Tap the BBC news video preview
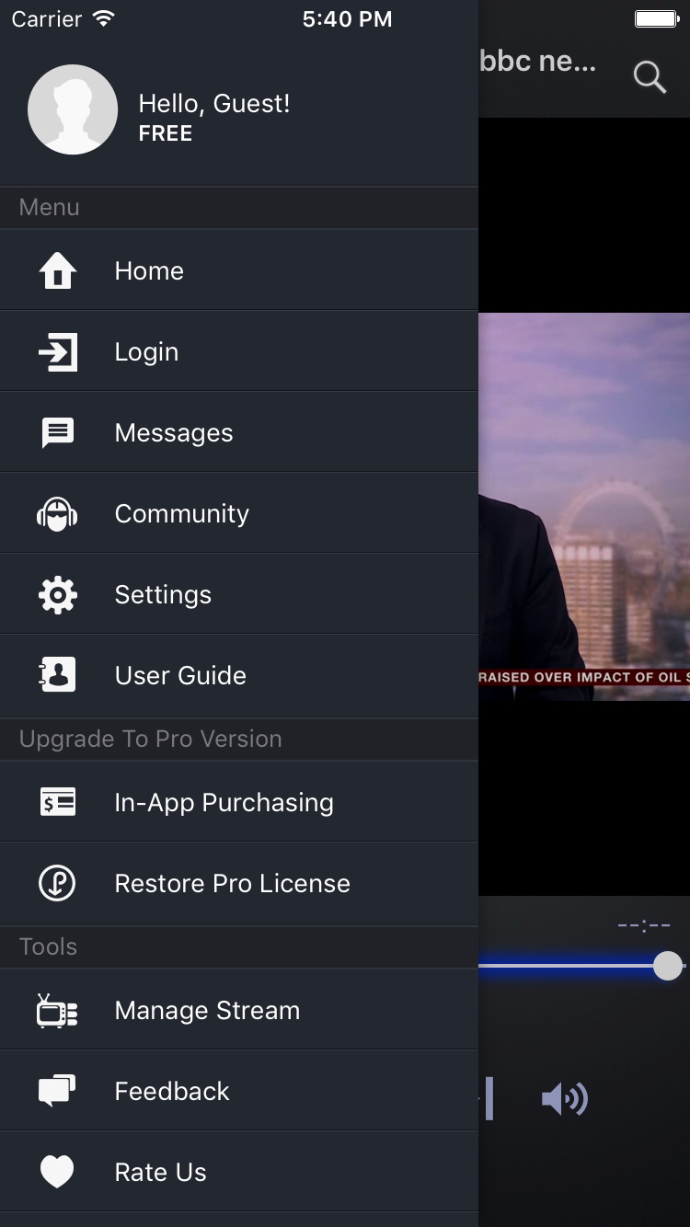This screenshot has height=1227, width=690. click(x=584, y=506)
